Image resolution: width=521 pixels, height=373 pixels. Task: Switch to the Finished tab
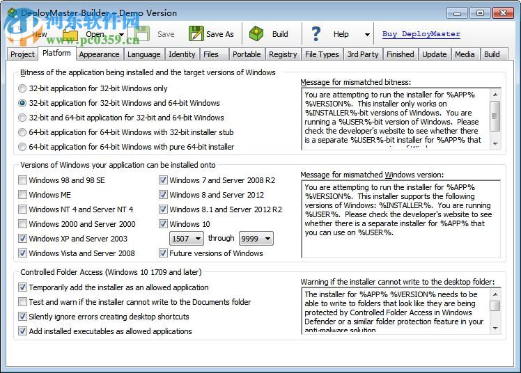[400, 54]
